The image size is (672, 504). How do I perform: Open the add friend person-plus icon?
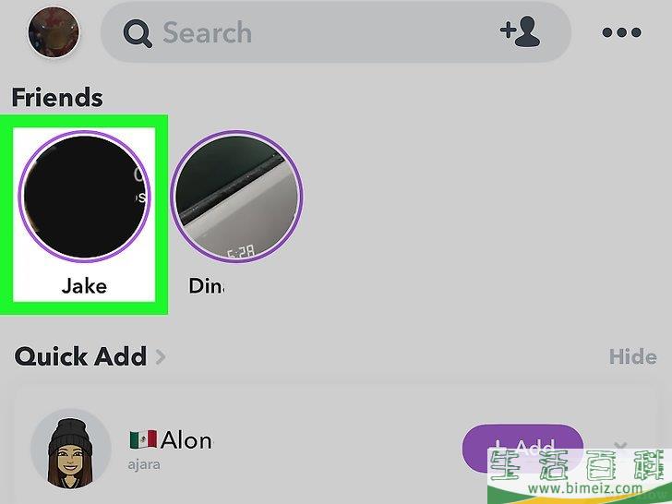point(520,31)
